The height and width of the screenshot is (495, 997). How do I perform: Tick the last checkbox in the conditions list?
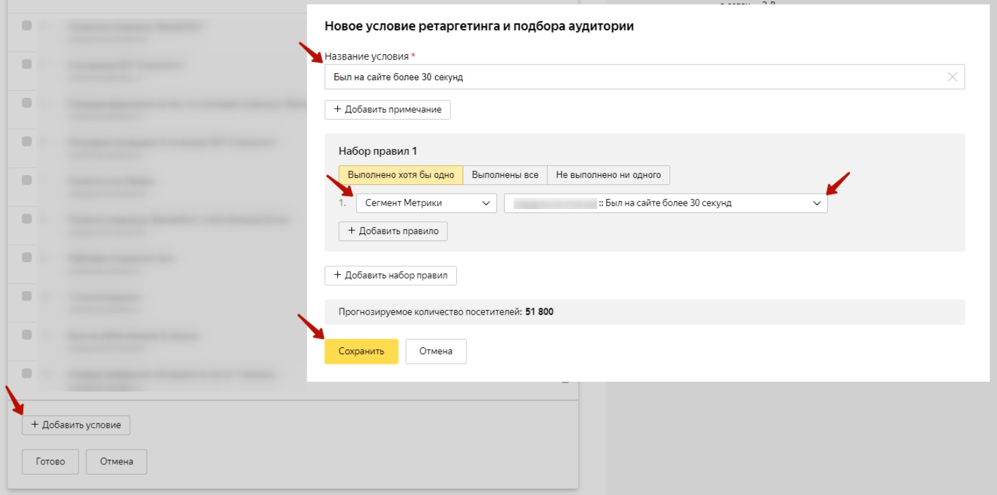[26, 372]
